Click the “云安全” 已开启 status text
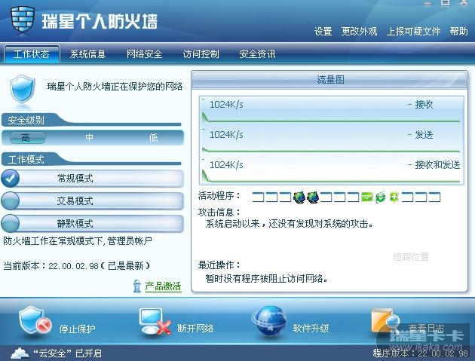The height and width of the screenshot is (361, 475). click(x=67, y=353)
